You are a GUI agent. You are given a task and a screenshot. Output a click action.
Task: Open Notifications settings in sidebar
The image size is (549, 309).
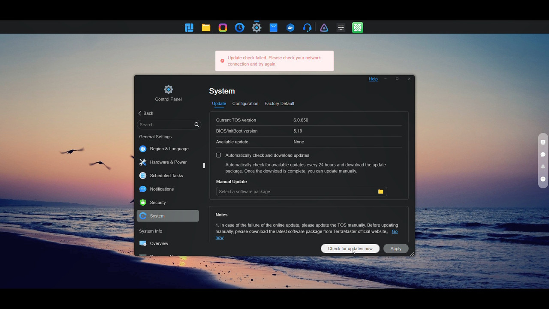click(168, 189)
